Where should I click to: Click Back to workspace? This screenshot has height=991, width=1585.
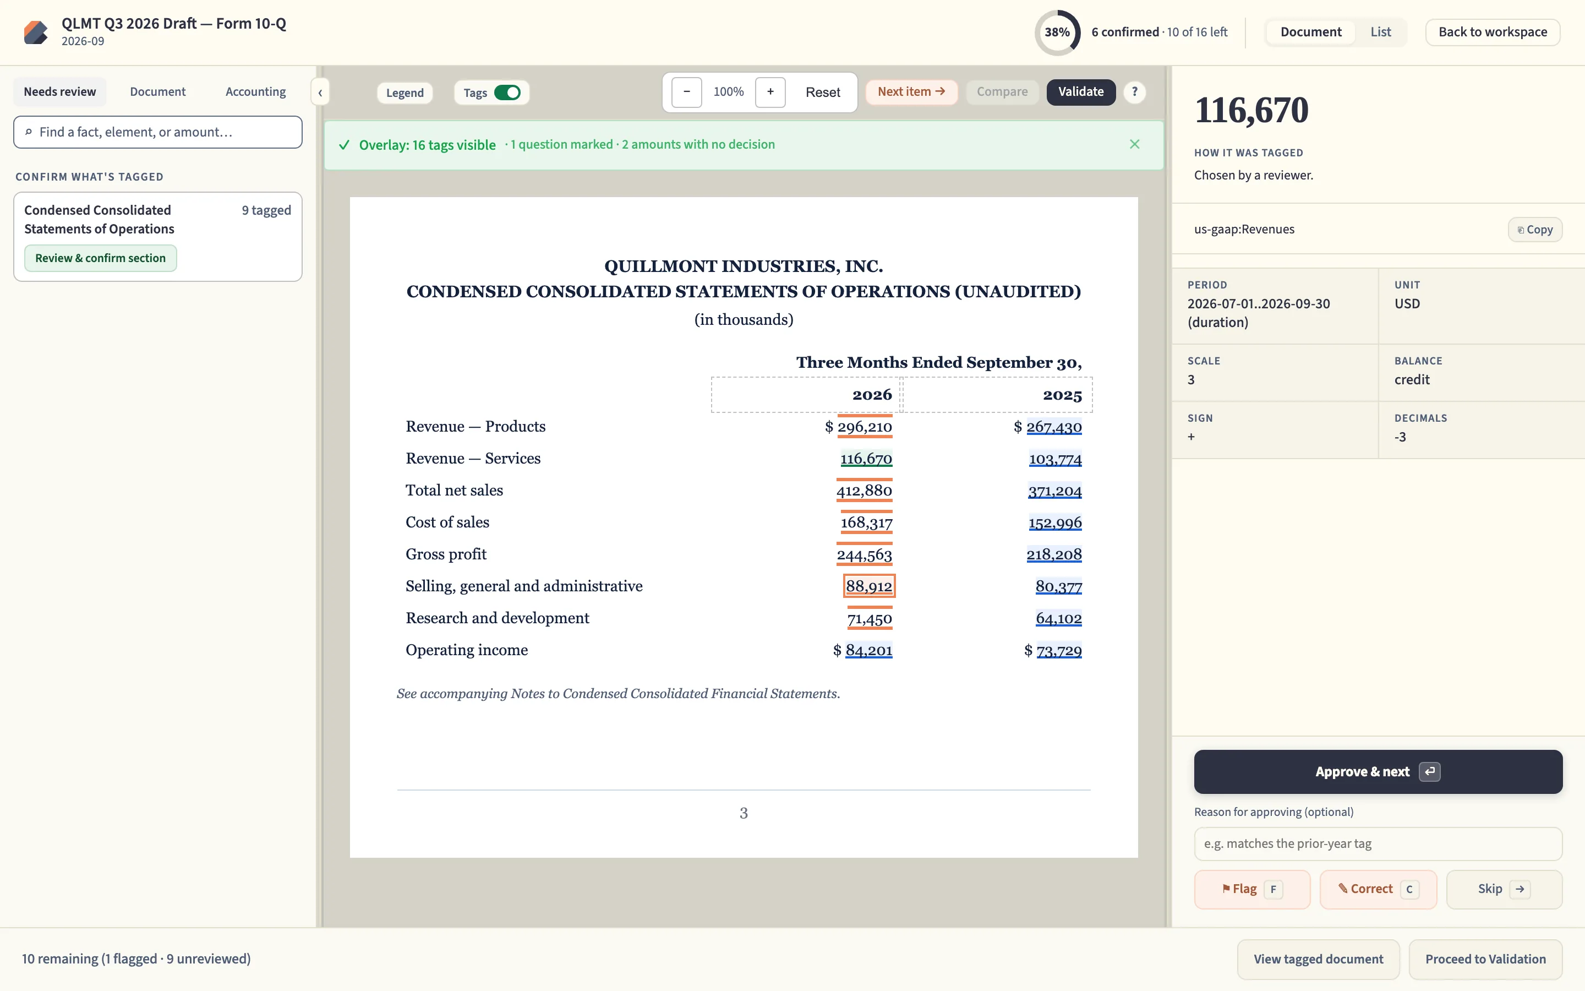(x=1493, y=32)
